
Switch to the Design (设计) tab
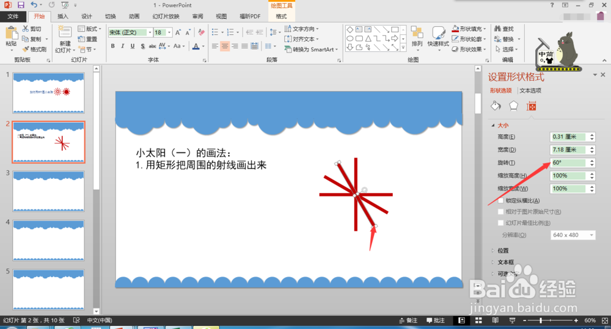point(87,16)
